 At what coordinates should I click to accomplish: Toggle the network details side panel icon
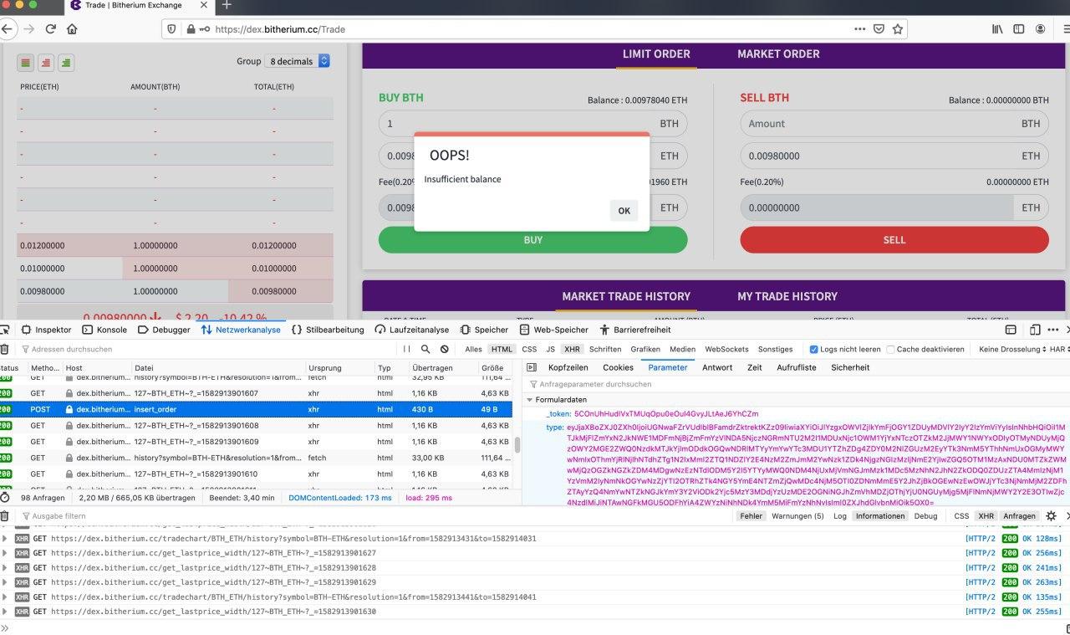pyautogui.click(x=531, y=367)
